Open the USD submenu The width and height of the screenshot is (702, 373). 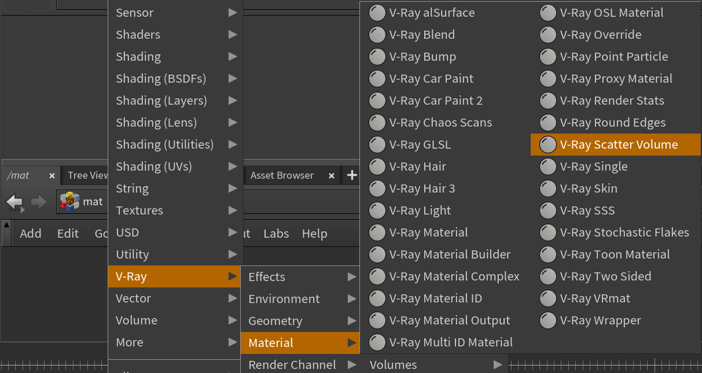click(176, 232)
